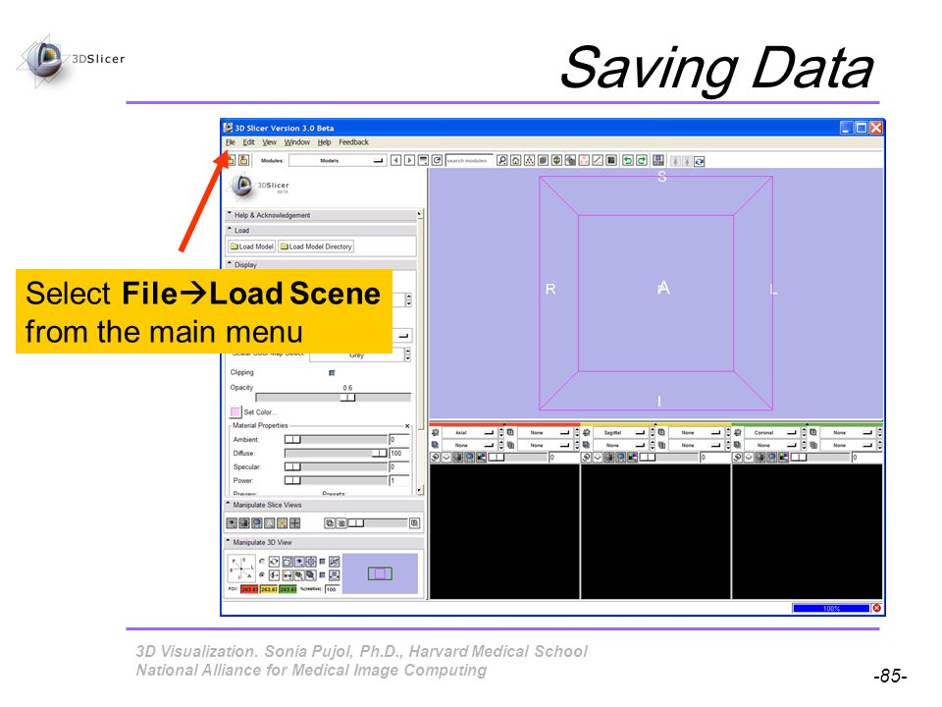Open the View menu

[x=269, y=142]
